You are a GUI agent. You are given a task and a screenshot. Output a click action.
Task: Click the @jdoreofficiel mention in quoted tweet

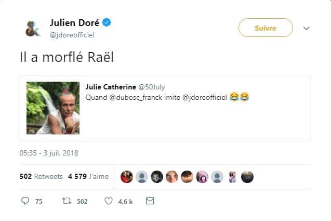pos(205,98)
